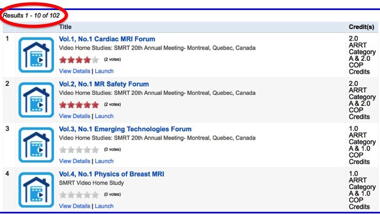Click the MR Safety Forum video home icon
The image size is (380, 214).
[x=36, y=100]
